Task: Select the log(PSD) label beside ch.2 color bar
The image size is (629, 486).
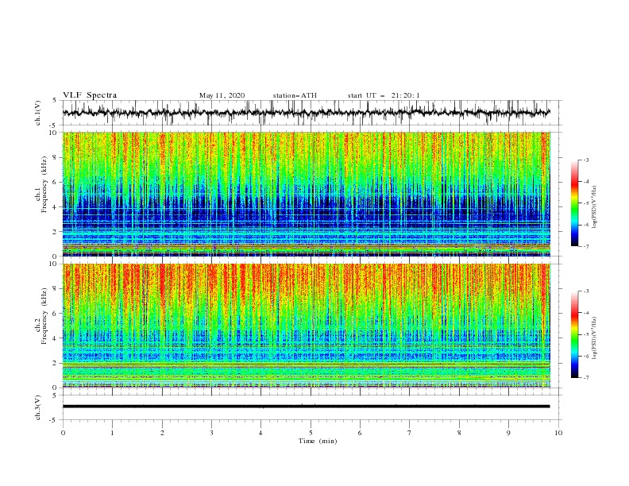Action: [595, 338]
